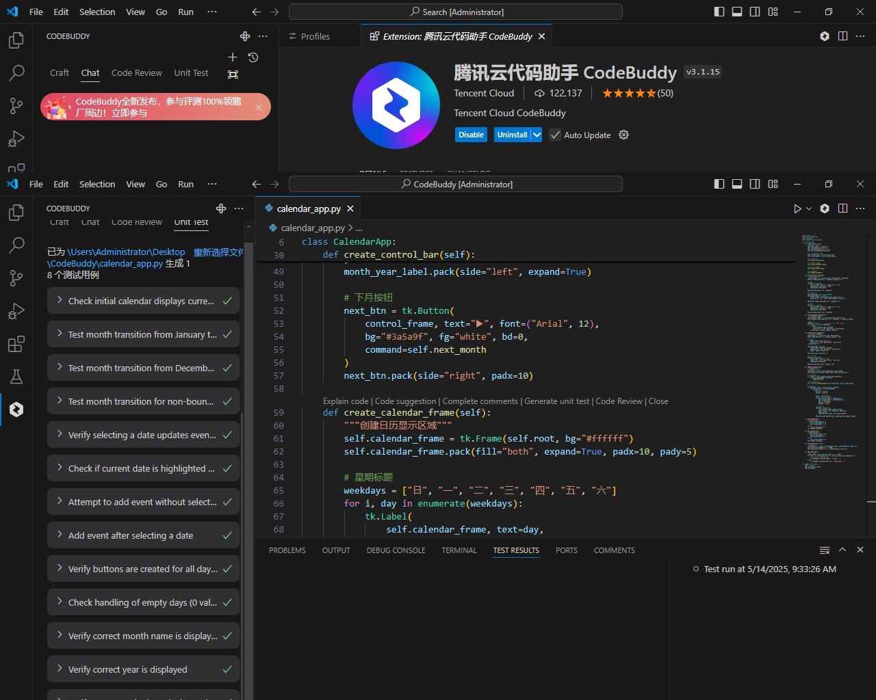Switch to the Unit Test tab in CodeBuddy

coord(191,222)
